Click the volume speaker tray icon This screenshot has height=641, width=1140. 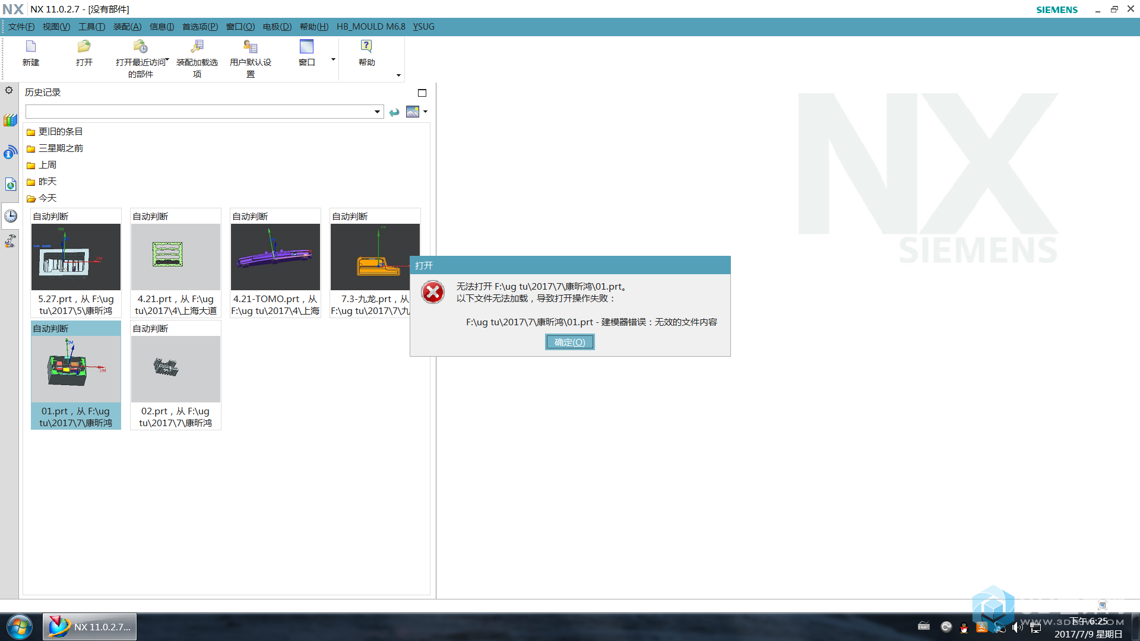(1017, 627)
